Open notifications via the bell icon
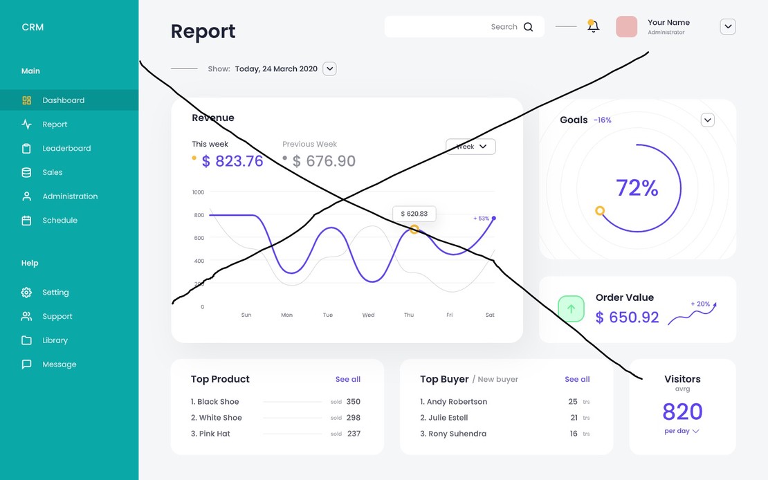Screen dimensions: 768x480 [593, 26]
